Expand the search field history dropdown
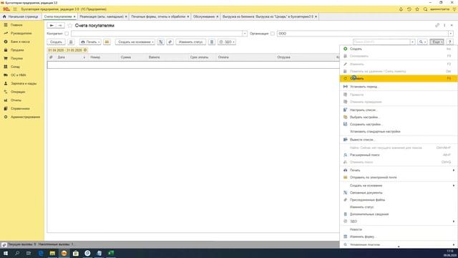 click(x=412, y=42)
